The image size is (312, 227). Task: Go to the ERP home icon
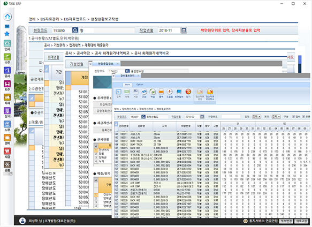pos(7,17)
